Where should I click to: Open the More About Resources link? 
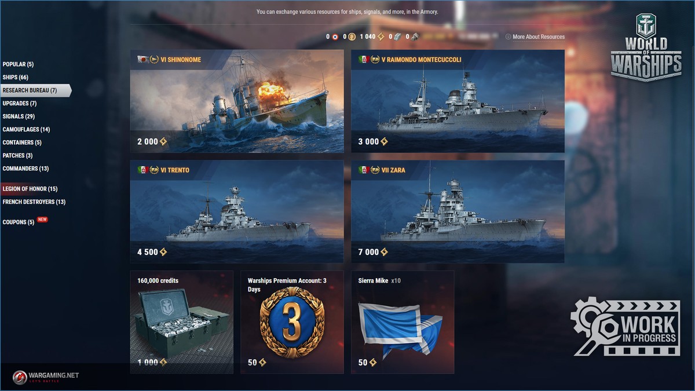pos(539,36)
